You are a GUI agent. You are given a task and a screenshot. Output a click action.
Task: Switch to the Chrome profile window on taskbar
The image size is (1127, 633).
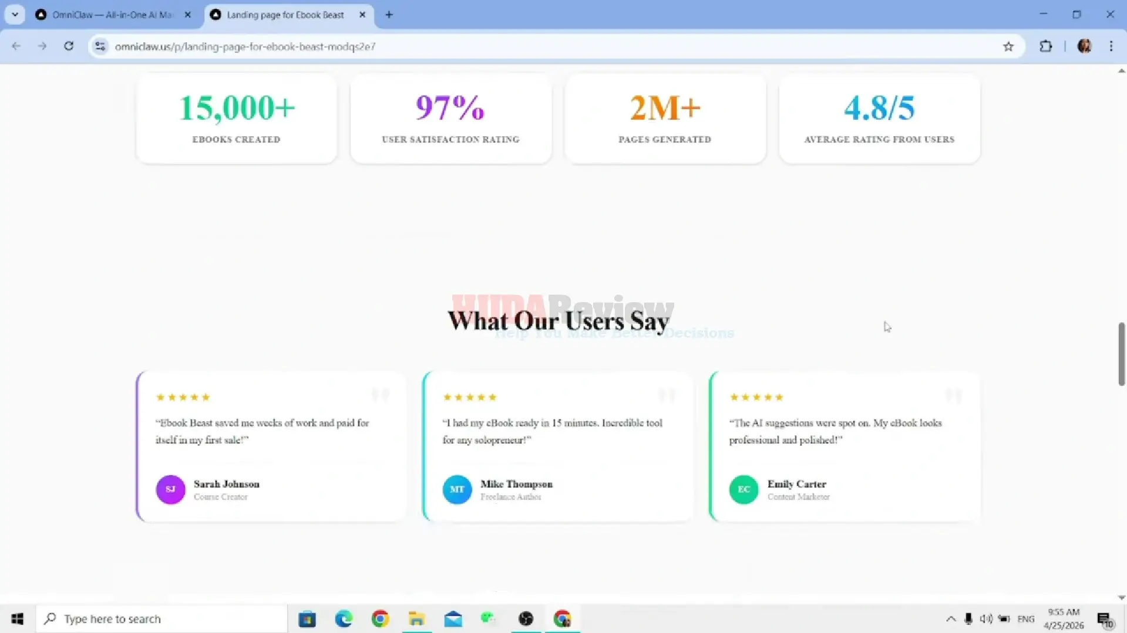(562, 619)
